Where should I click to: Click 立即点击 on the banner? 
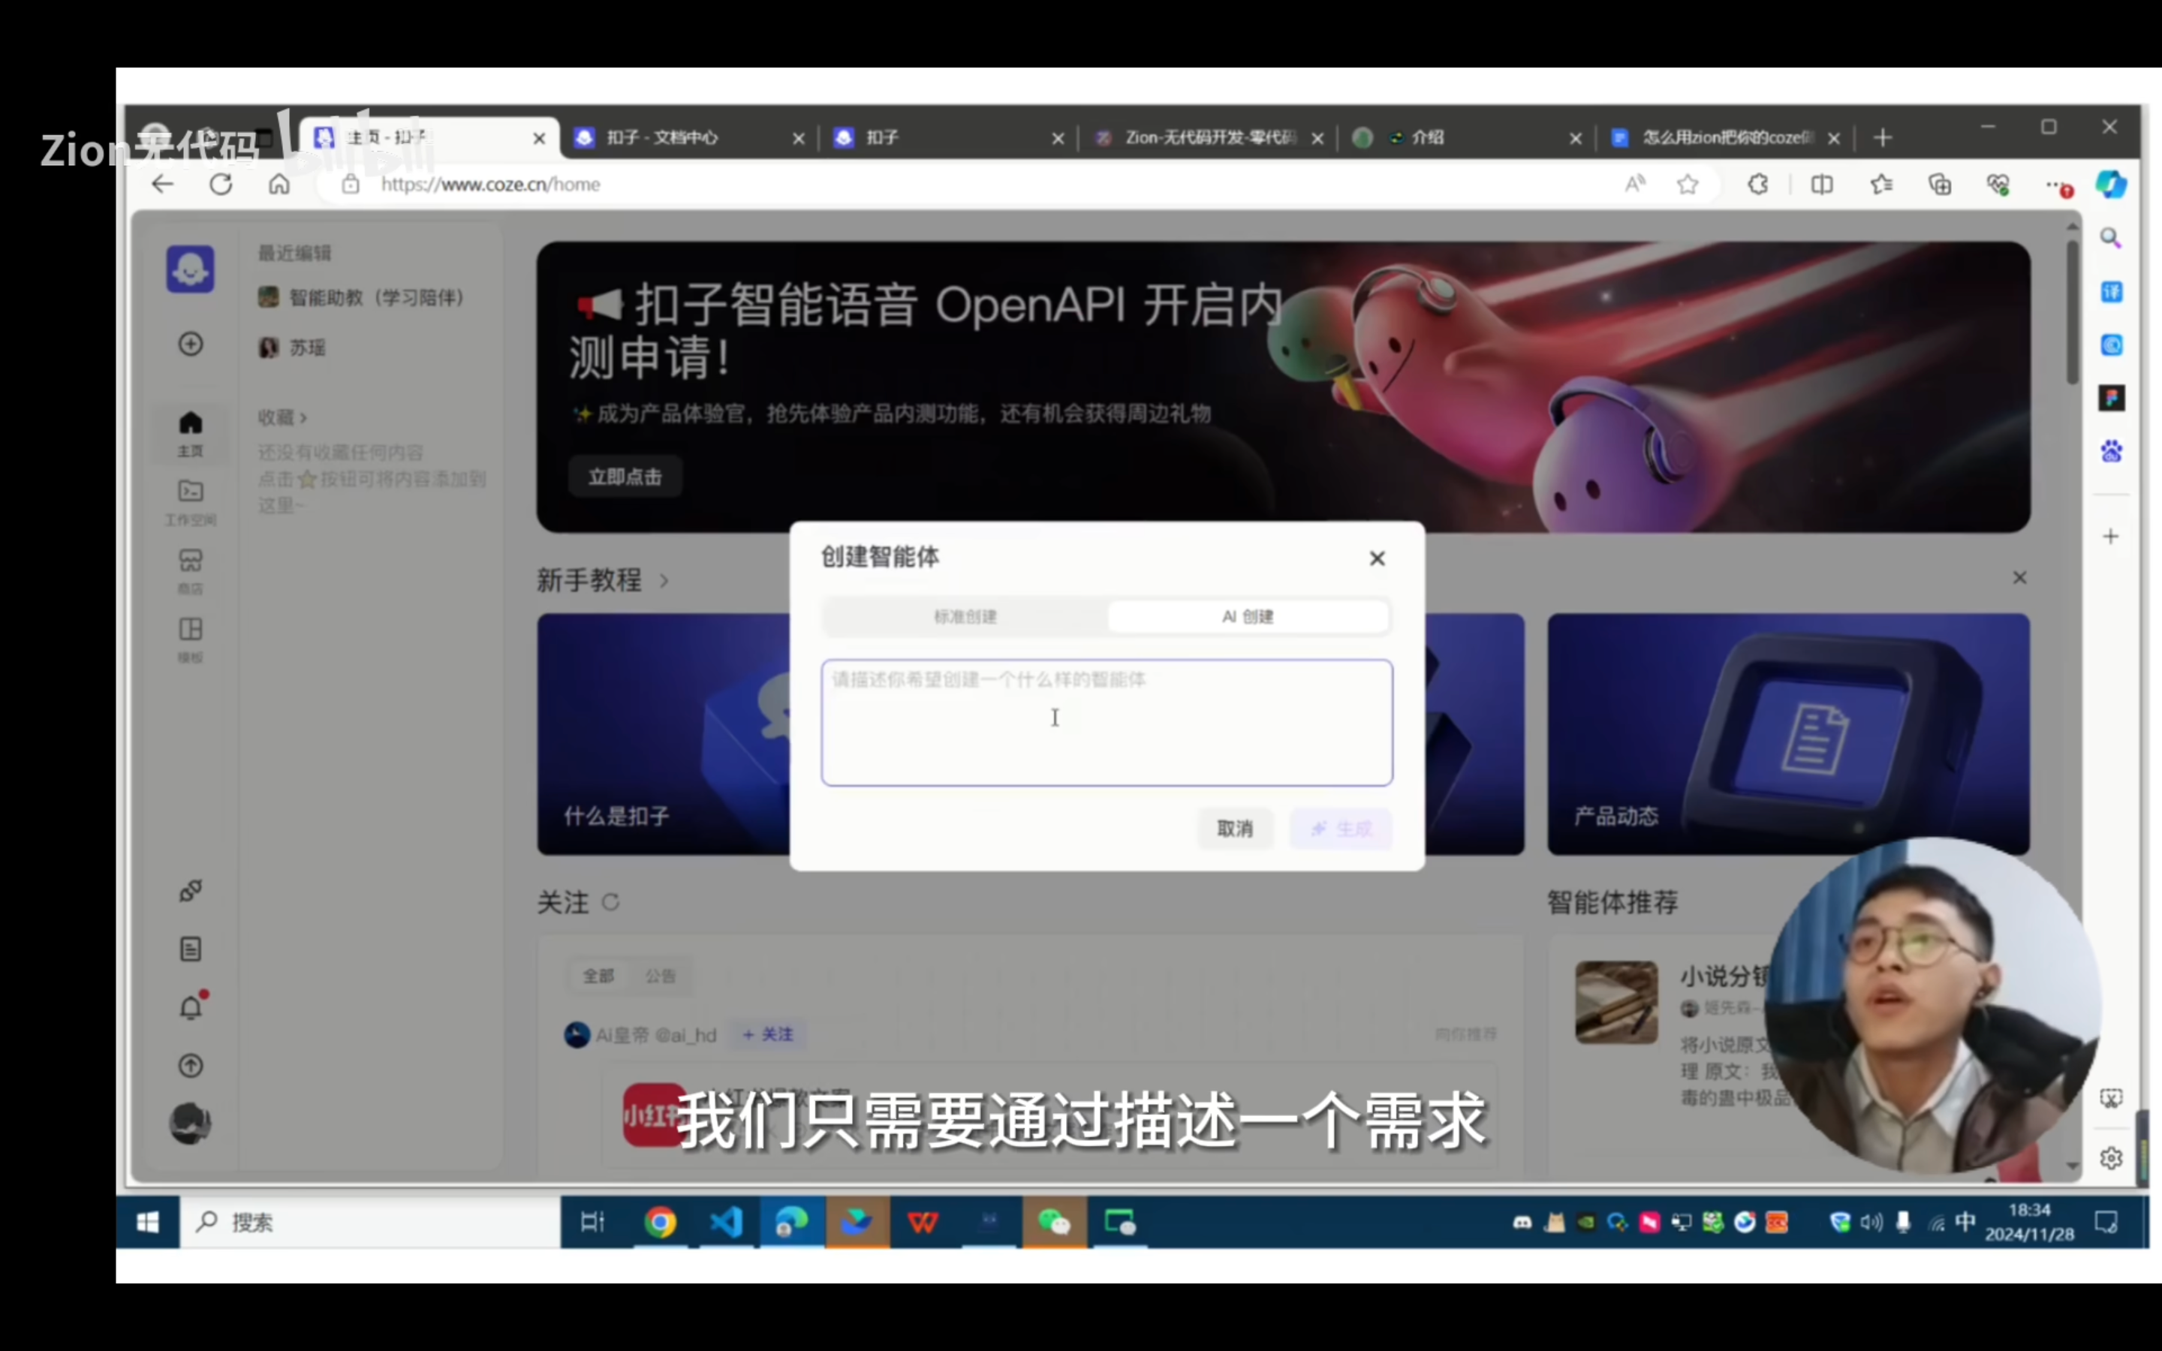click(625, 477)
